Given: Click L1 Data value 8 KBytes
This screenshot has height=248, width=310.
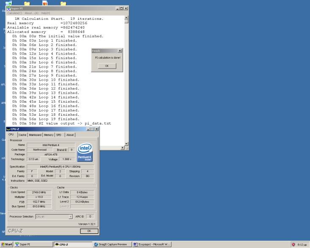Looking at the screenshot, I should (x=82, y=192).
